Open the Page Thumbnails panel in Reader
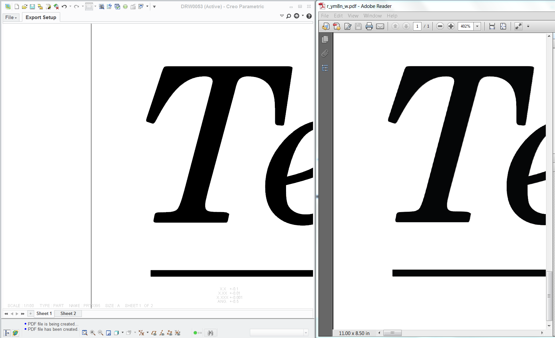555x338 pixels. tap(325, 39)
